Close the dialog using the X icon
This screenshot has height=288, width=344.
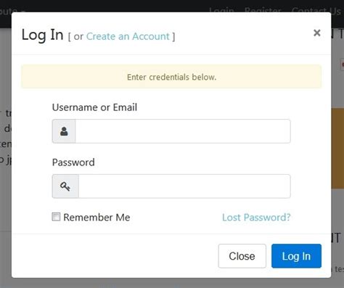coord(316,33)
